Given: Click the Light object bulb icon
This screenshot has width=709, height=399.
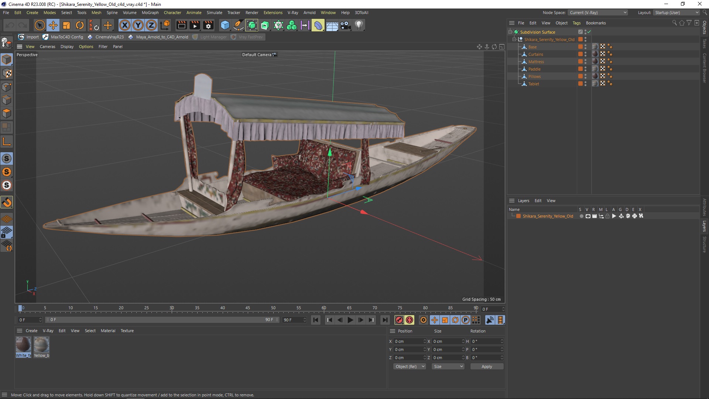Looking at the screenshot, I should point(359,25).
